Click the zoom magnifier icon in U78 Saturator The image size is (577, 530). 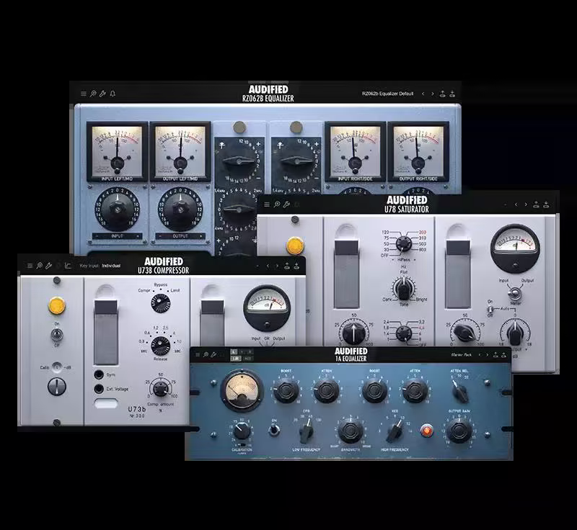(277, 205)
